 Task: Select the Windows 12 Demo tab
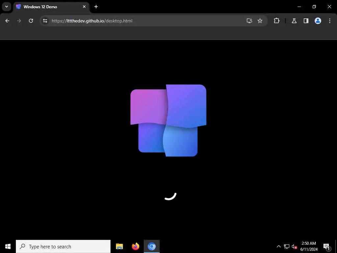51,7
